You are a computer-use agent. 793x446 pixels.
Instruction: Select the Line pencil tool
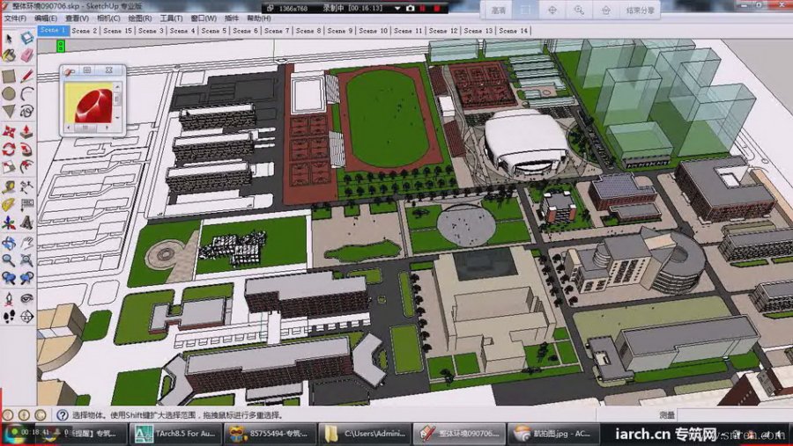coord(26,77)
